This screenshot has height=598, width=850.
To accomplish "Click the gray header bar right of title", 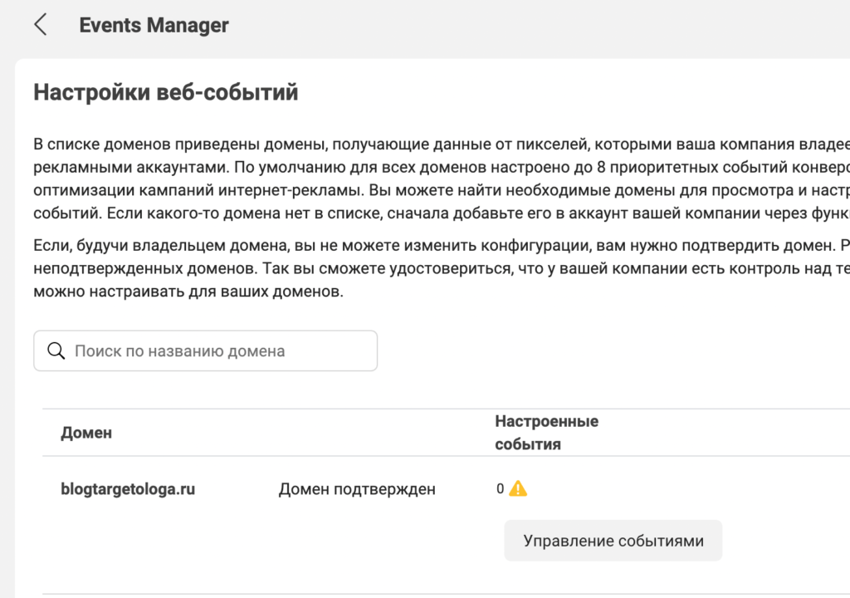I will (x=540, y=25).
